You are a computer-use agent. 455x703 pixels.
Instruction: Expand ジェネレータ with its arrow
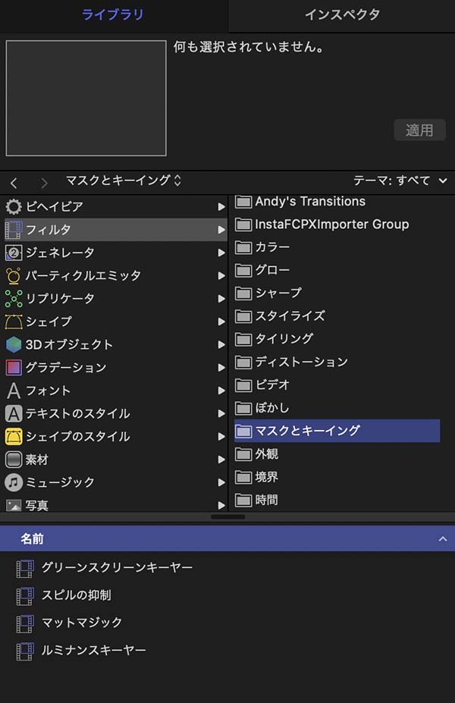click(221, 253)
